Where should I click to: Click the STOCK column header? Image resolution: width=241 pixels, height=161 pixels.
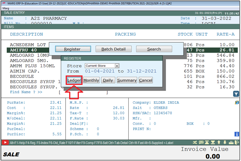pos(185,34)
